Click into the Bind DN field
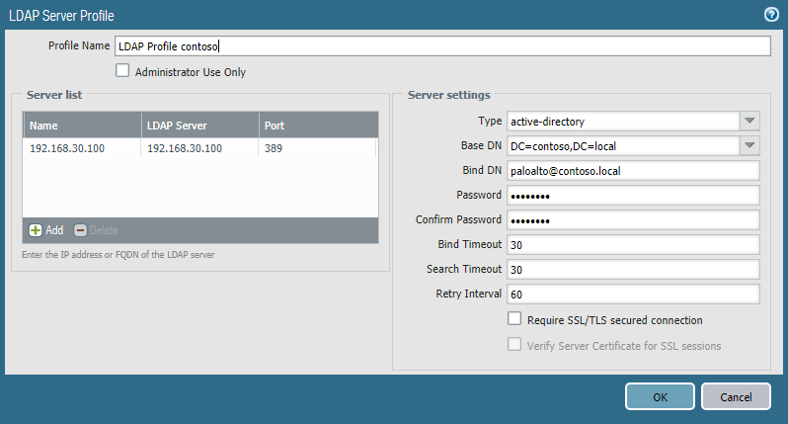 point(633,171)
